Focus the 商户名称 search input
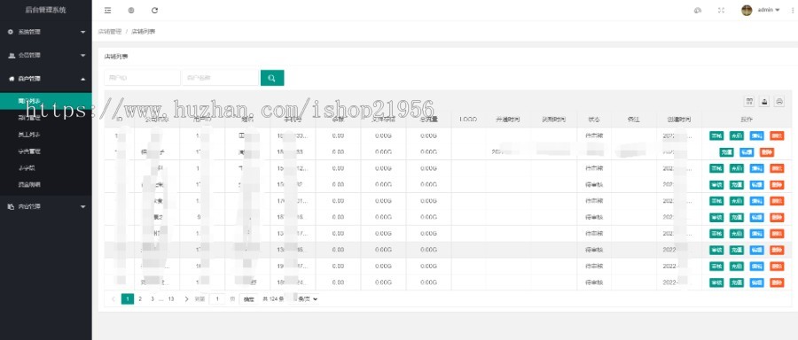This screenshot has width=798, height=340. click(221, 78)
